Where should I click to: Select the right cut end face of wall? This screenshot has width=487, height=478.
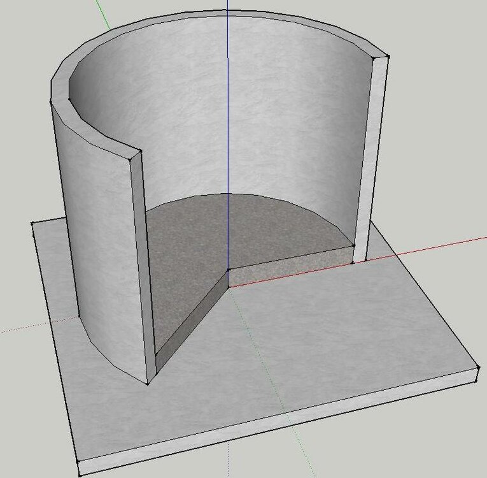(x=371, y=159)
